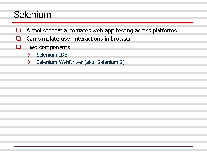207x155 pixels.
Task: Click the word "components" in third bullet
Action: 54,47
